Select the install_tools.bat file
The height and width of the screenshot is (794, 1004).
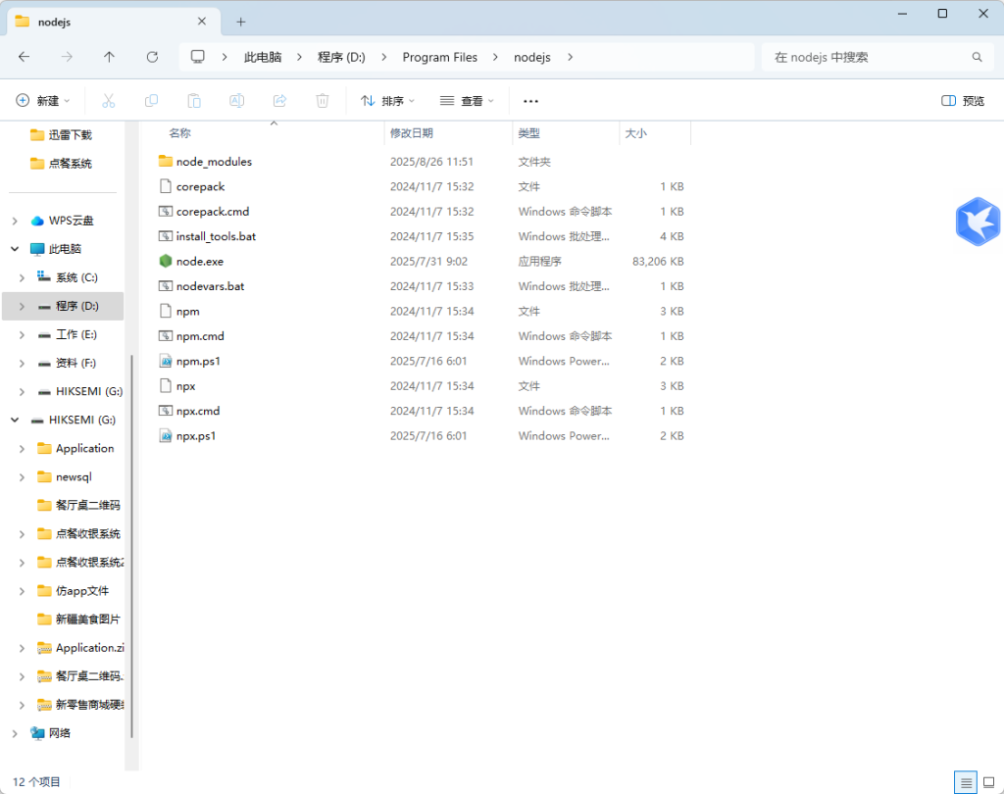[x=216, y=236]
